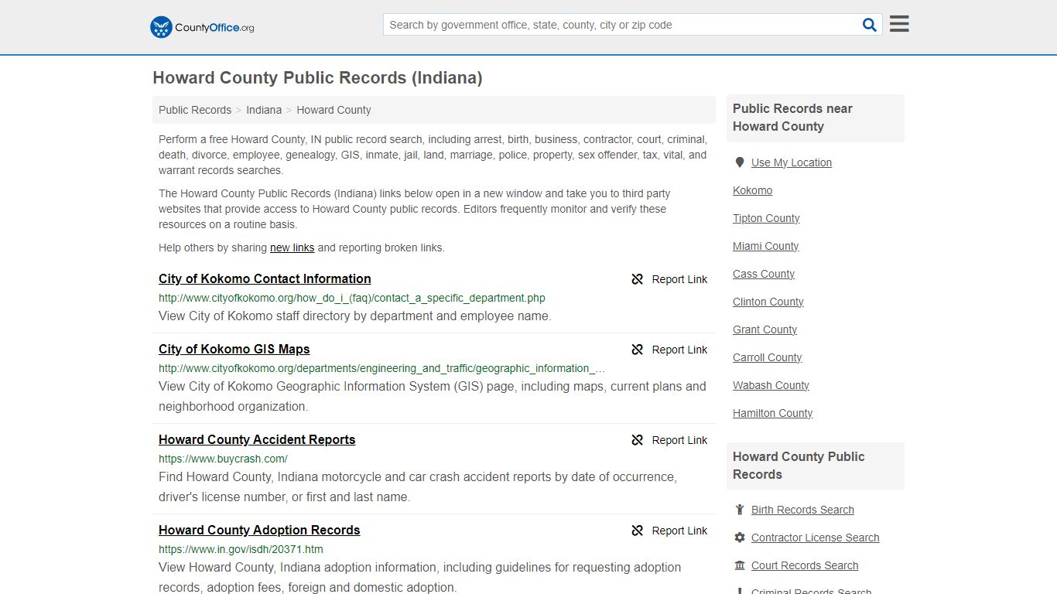Click the motorcycle and car crash description text
The height and width of the screenshot is (594, 1057).
point(418,486)
